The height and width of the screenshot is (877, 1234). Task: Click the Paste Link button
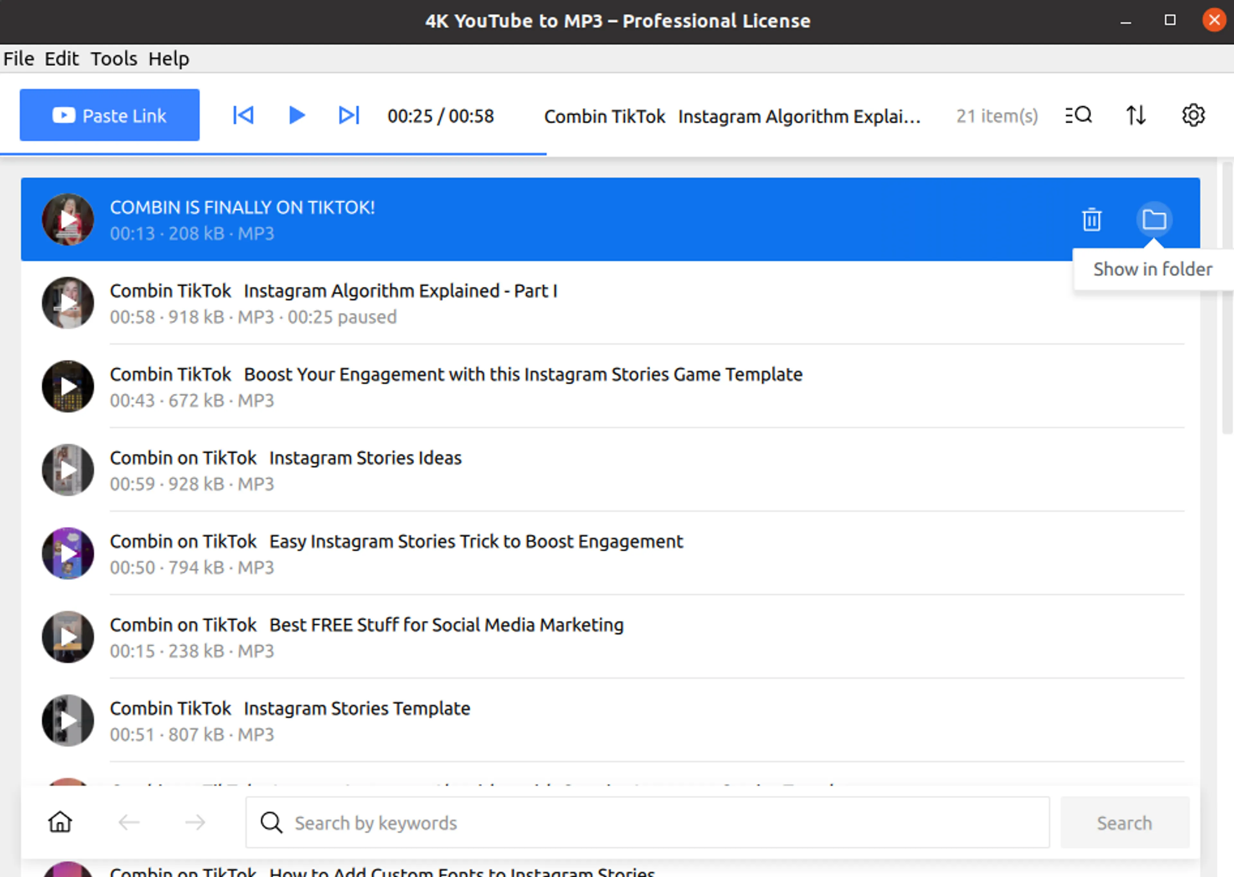[x=110, y=115]
